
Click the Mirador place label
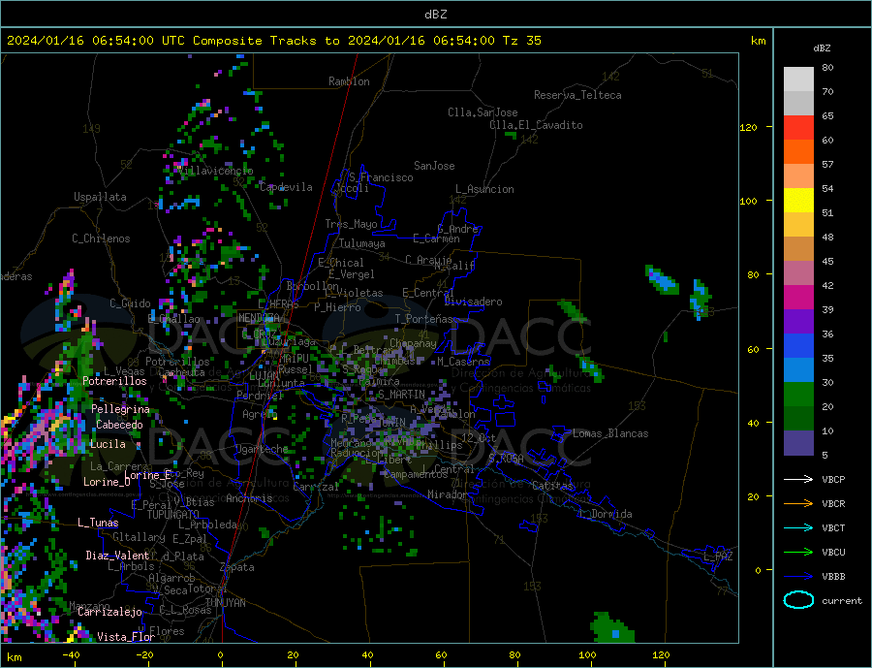click(x=448, y=494)
